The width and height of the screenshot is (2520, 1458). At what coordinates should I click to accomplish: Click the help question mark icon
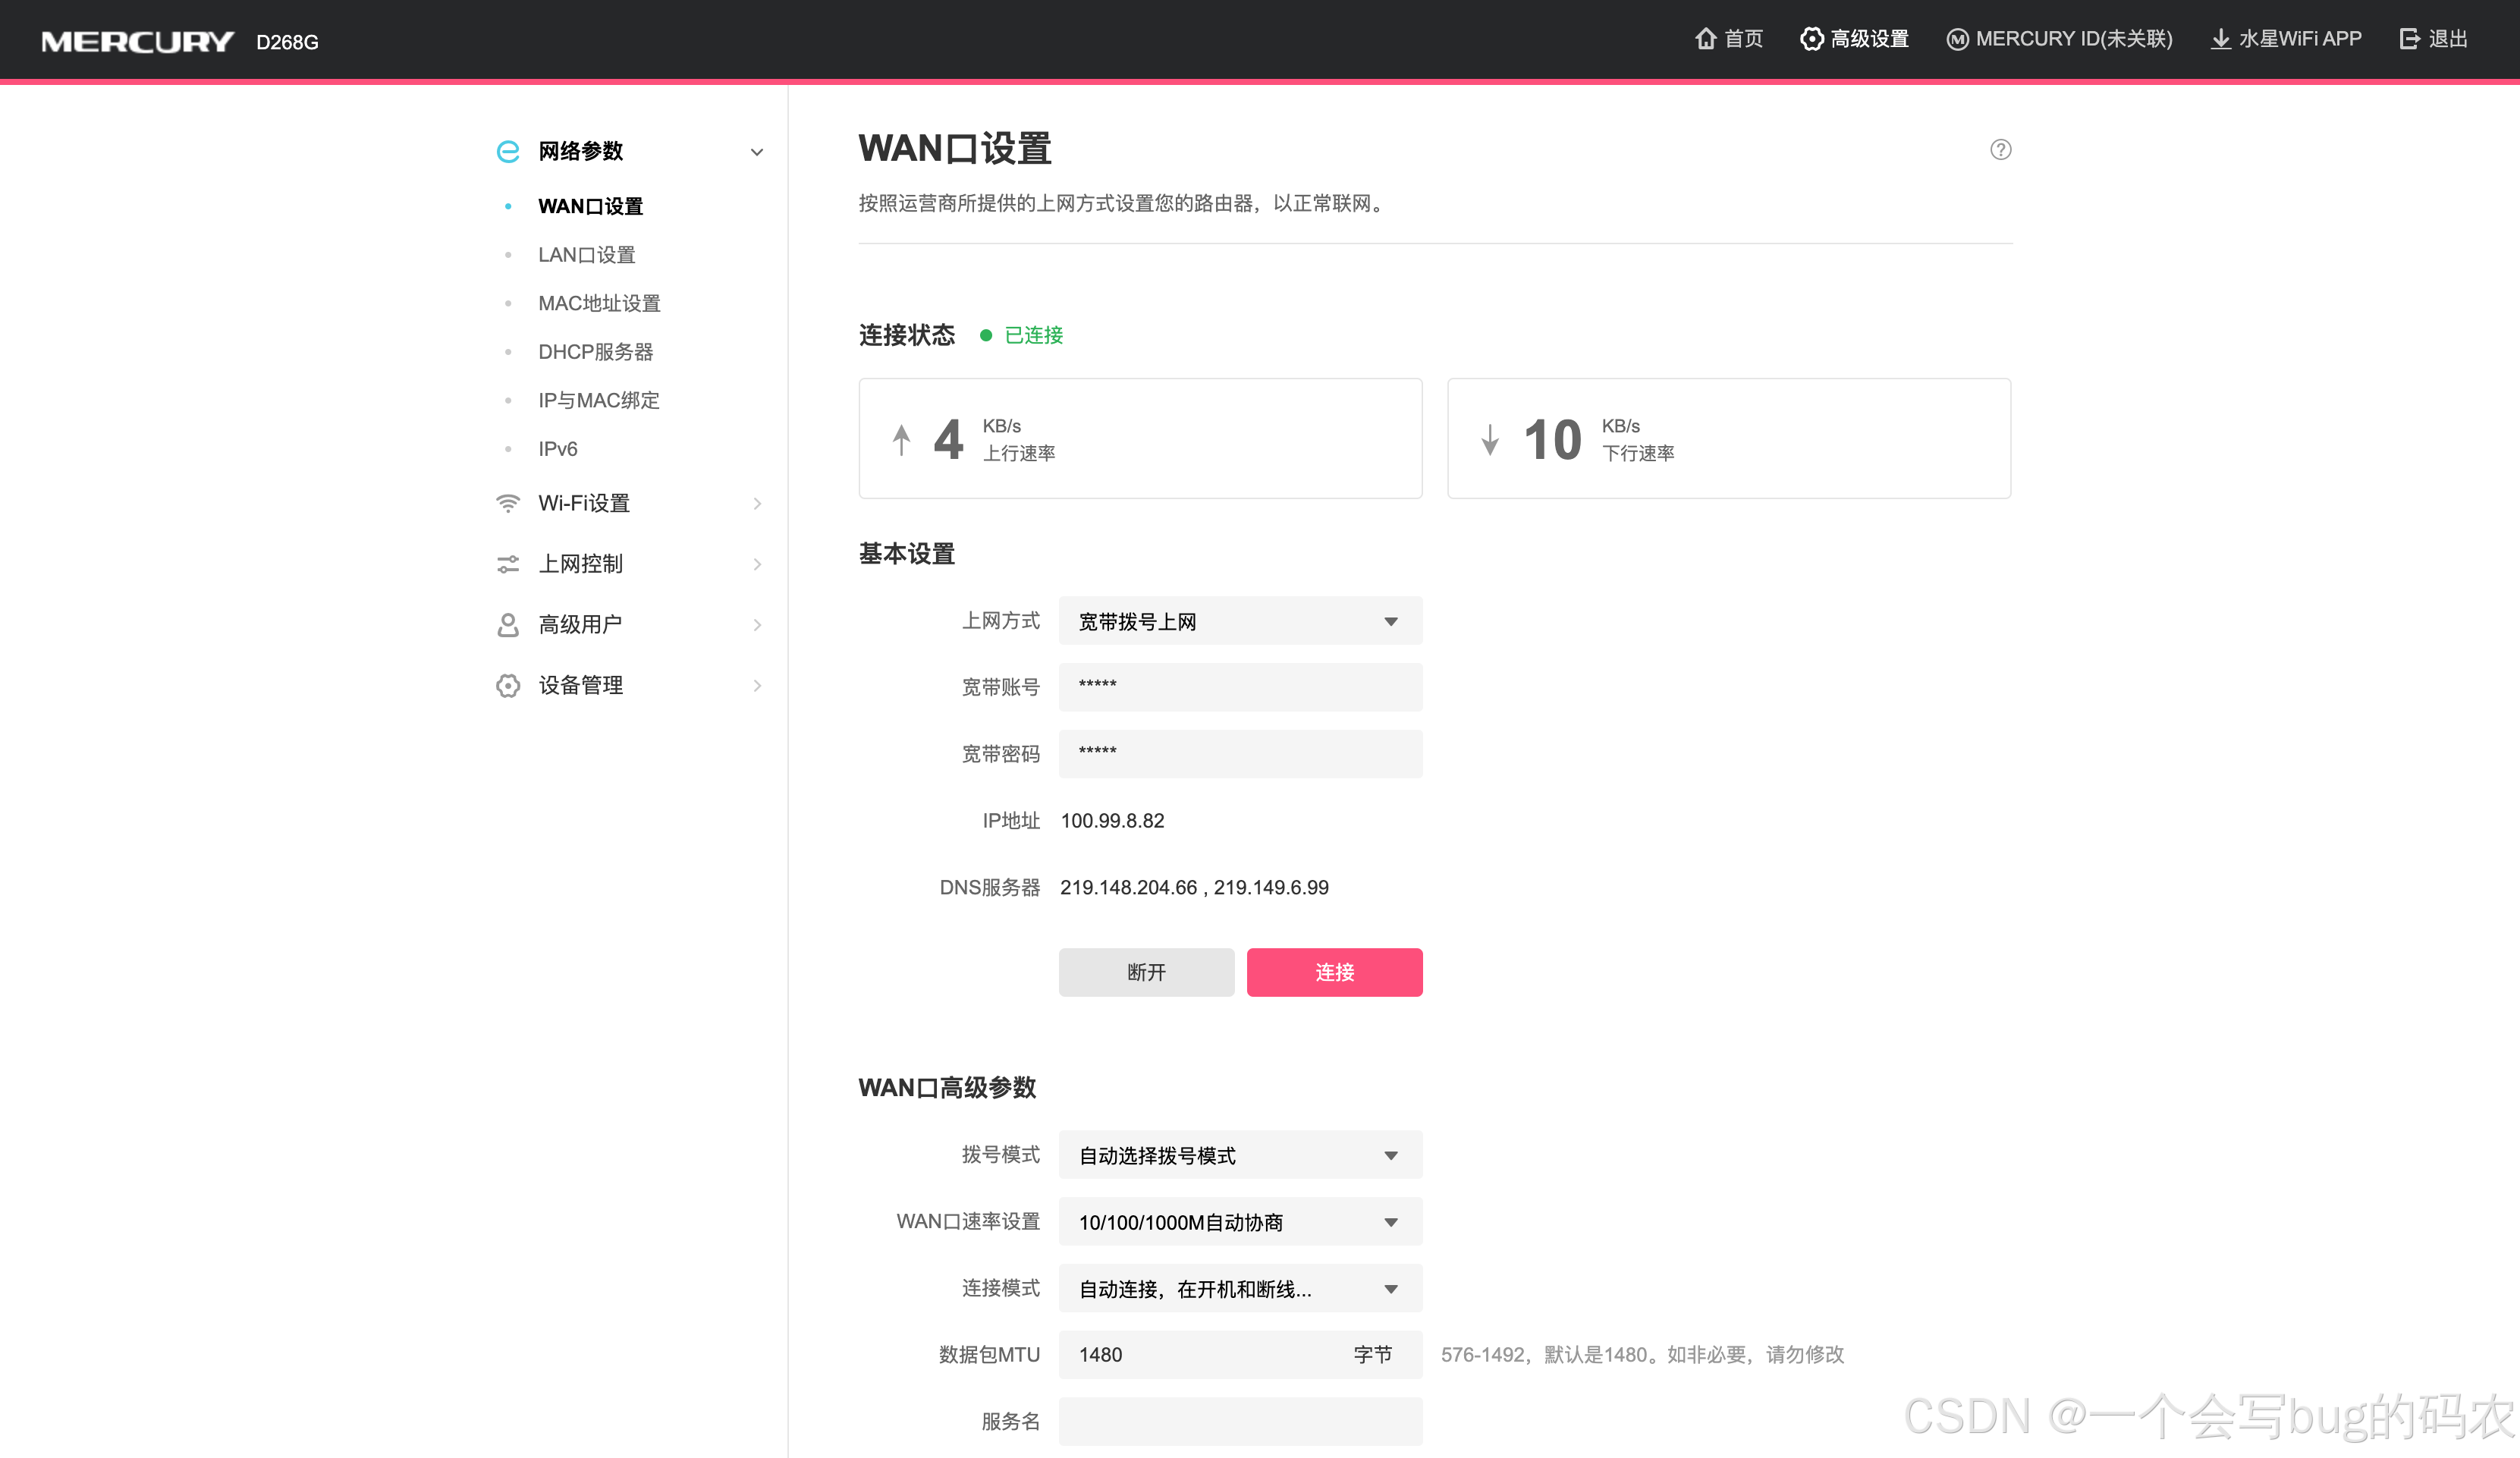(2000, 150)
